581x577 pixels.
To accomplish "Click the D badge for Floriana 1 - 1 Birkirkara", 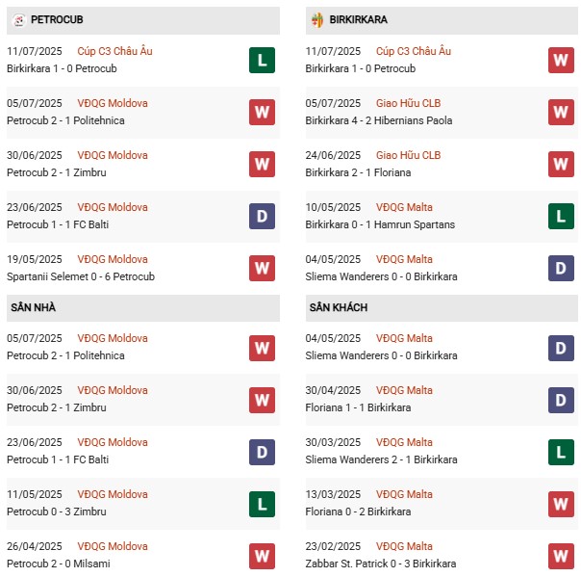I will [x=561, y=399].
